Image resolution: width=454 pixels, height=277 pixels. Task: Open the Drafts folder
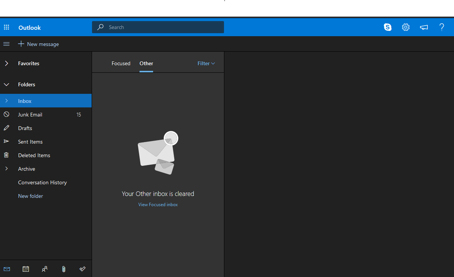coord(46,128)
